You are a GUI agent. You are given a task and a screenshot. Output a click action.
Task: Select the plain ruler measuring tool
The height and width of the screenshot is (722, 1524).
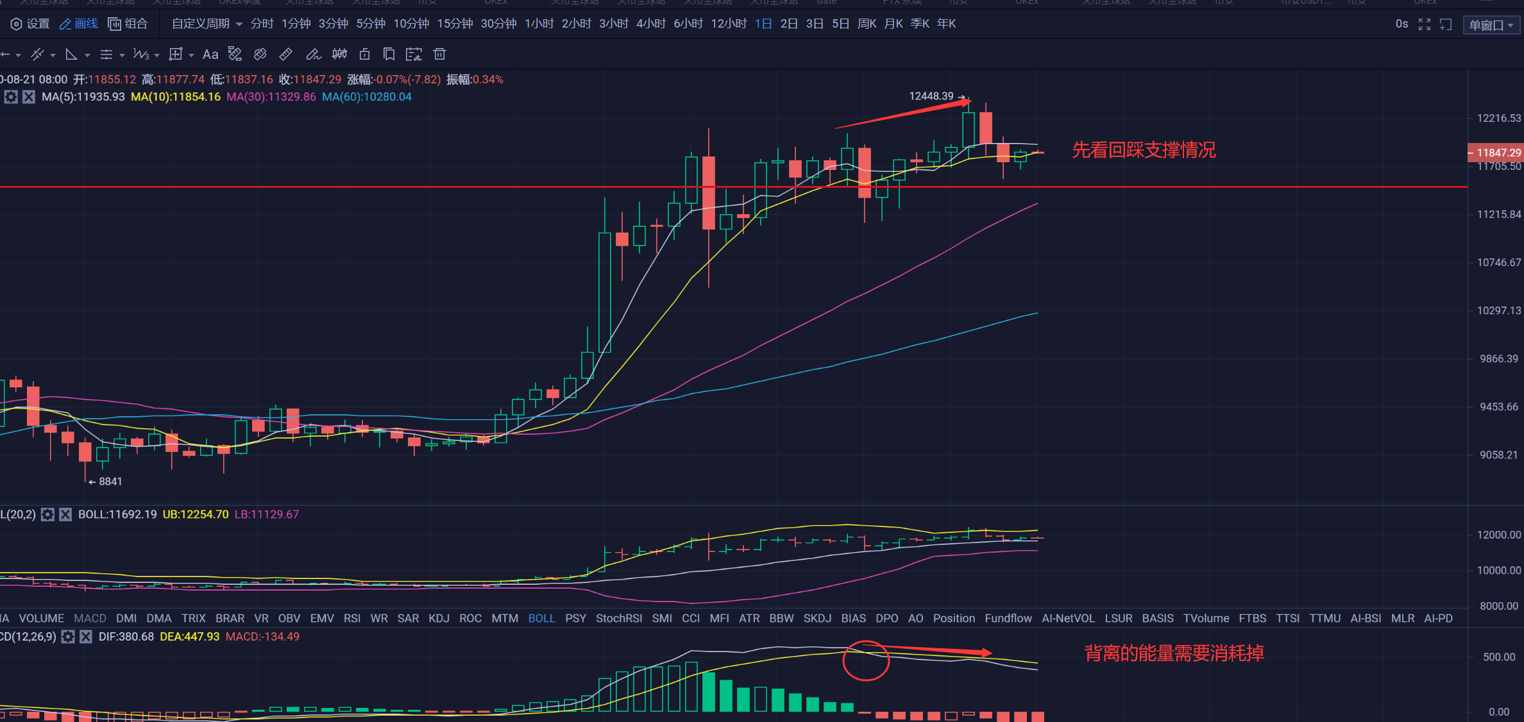pyautogui.click(x=286, y=55)
